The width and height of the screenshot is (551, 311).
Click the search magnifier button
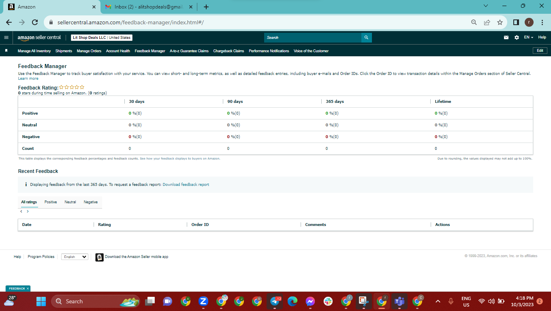tap(366, 38)
